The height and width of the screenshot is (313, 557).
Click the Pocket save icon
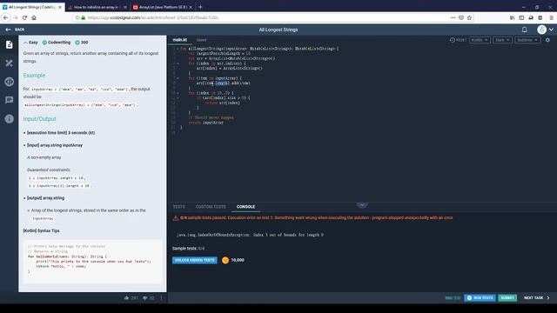[461, 17]
